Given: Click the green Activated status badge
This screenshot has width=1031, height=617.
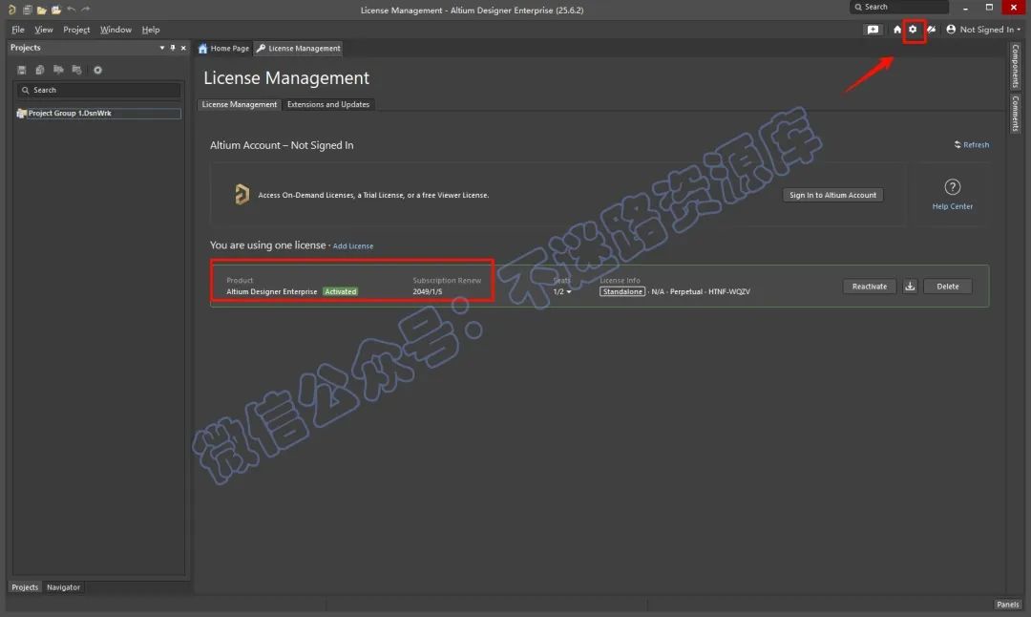Looking at the screenshot, I should click(x=340, y=291).
